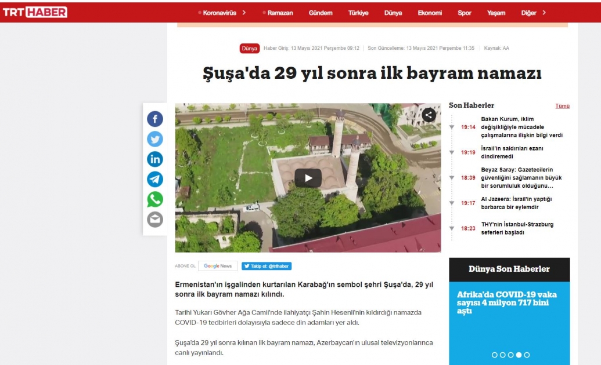601x365 pixels.
Task: Share article on LinkedIn
Action: click(155, 159)
